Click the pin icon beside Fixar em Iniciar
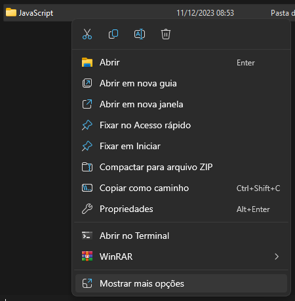The image size is (295, 301). pos(87,146)
